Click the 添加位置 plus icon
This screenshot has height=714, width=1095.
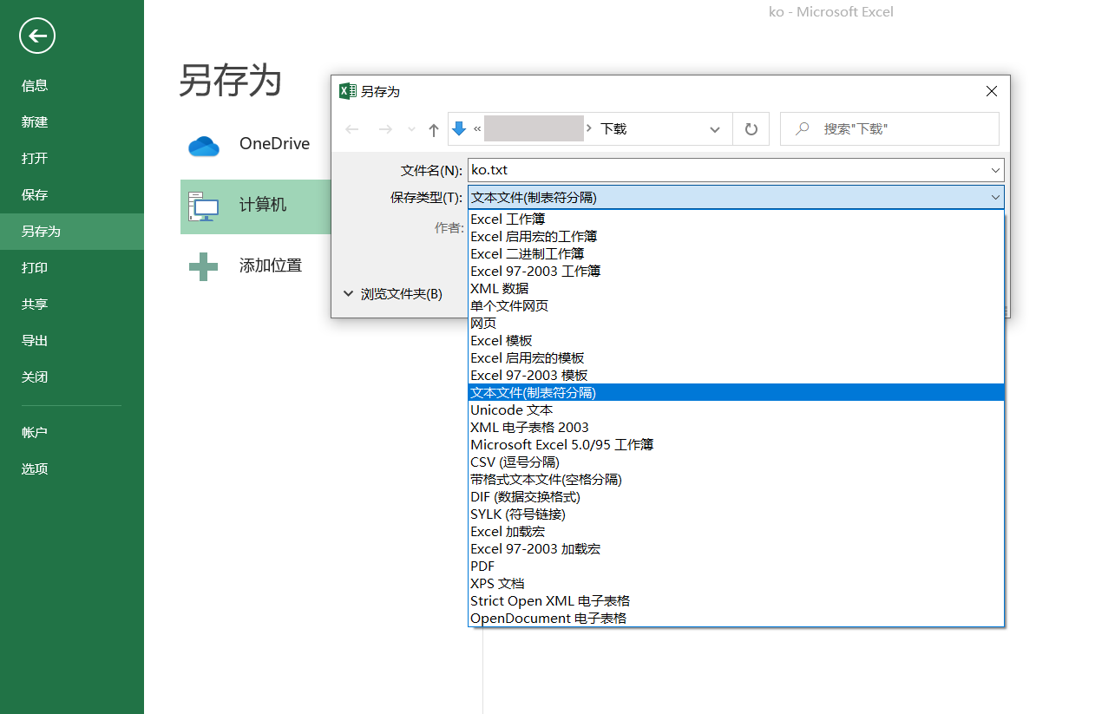(204, 266)
